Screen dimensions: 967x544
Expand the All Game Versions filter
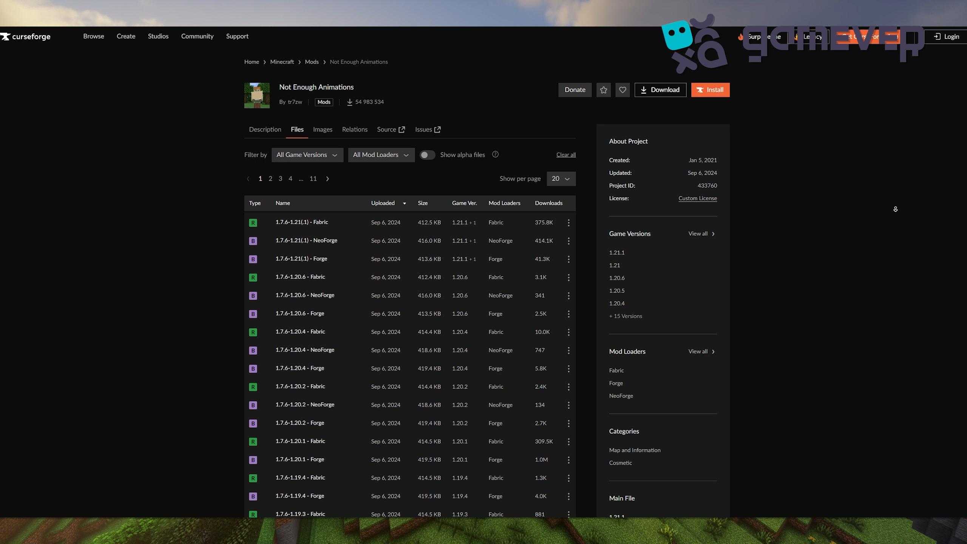(x=307, y=155)
